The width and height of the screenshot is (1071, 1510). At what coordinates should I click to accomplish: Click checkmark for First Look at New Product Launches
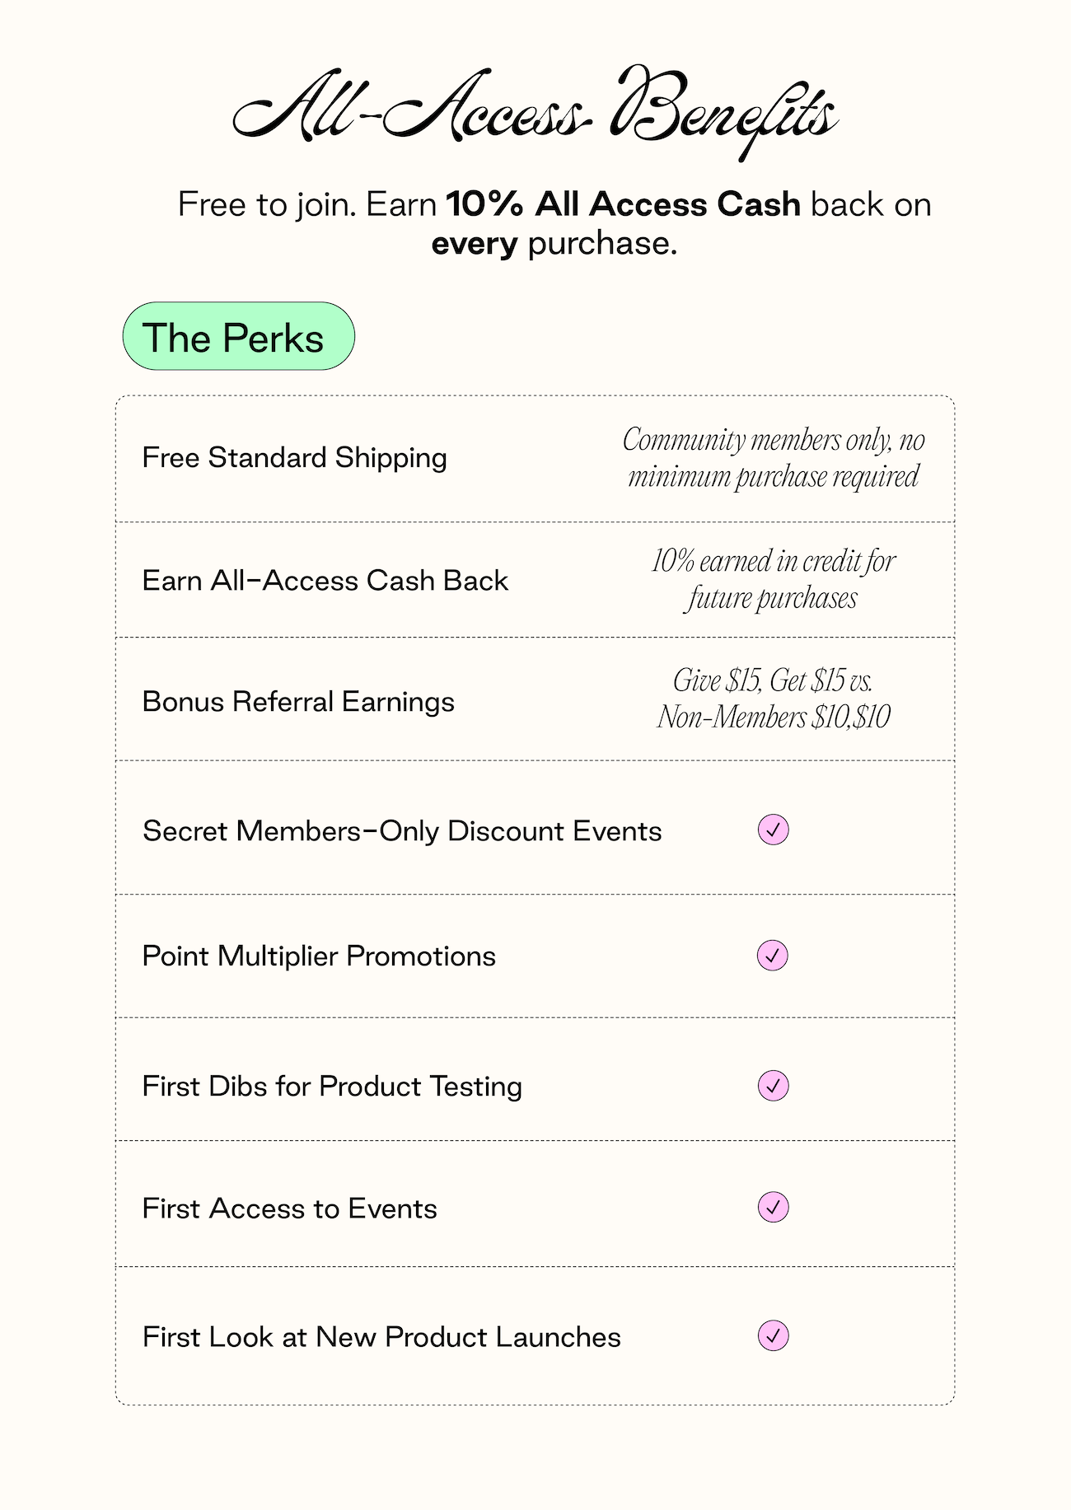pos(773,1336)
